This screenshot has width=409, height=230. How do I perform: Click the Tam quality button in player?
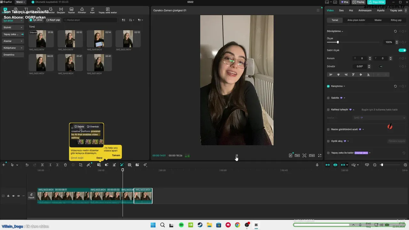[297, 156]
